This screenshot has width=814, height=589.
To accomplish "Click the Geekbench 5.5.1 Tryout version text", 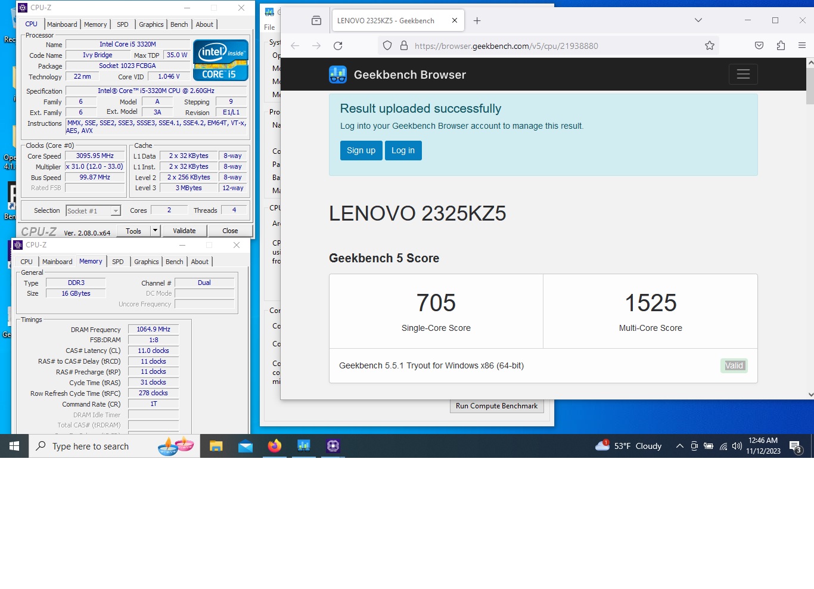I will tap(431, 365).
